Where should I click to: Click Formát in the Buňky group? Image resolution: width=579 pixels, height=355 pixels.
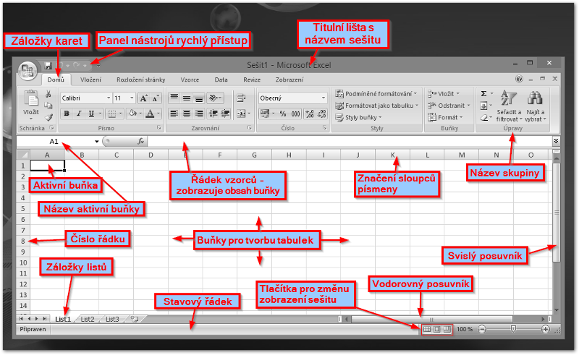click(x=445, y=117)
